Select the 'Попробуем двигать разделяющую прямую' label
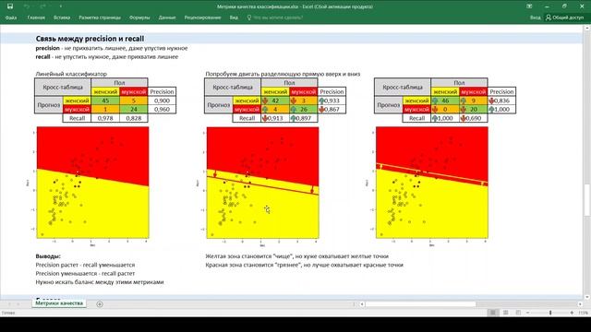Viewport: 591px width, 332px height. pyautogui.click(x=283, y=74)
